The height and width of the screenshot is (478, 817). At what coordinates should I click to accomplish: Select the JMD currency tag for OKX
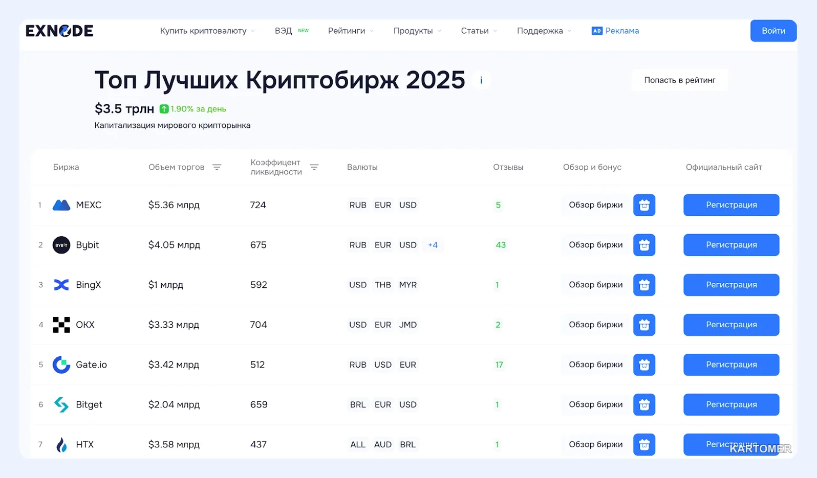408,325
